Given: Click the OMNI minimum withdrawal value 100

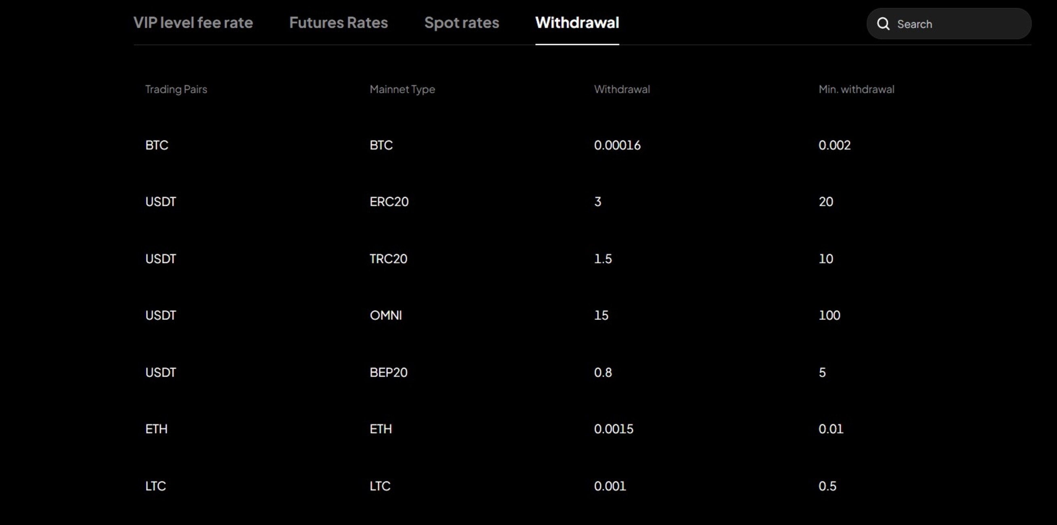Looking at the screenshot, I should [x=829, y=315].
